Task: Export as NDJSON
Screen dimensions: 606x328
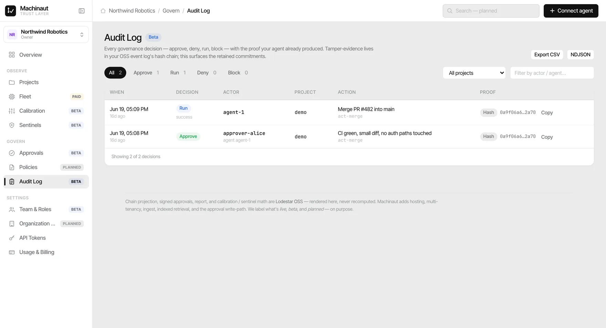Action: [581, 55]
